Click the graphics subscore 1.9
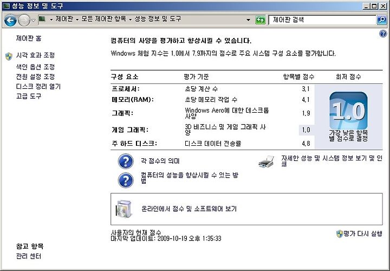The width and height of the screenshot is (390, 271). point(305,113)
